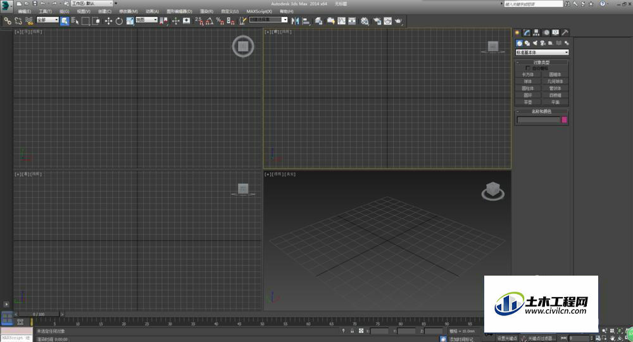Open the workspace dropdown 工作区: 默认
This screenshot has height=342, width=633.
click(x=92, y=3)
